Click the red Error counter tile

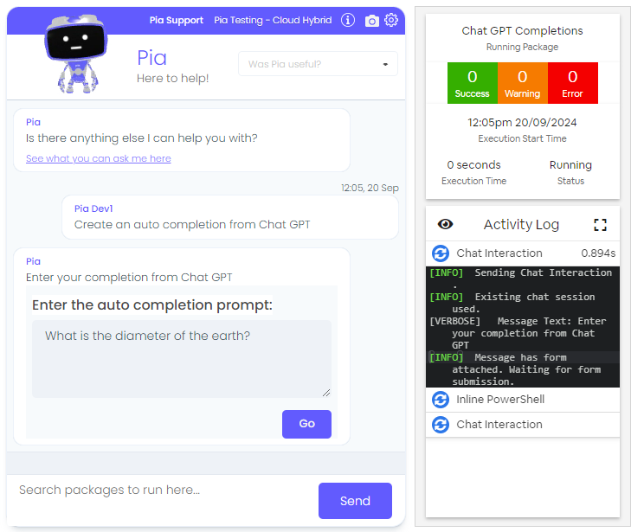[572, 83]
